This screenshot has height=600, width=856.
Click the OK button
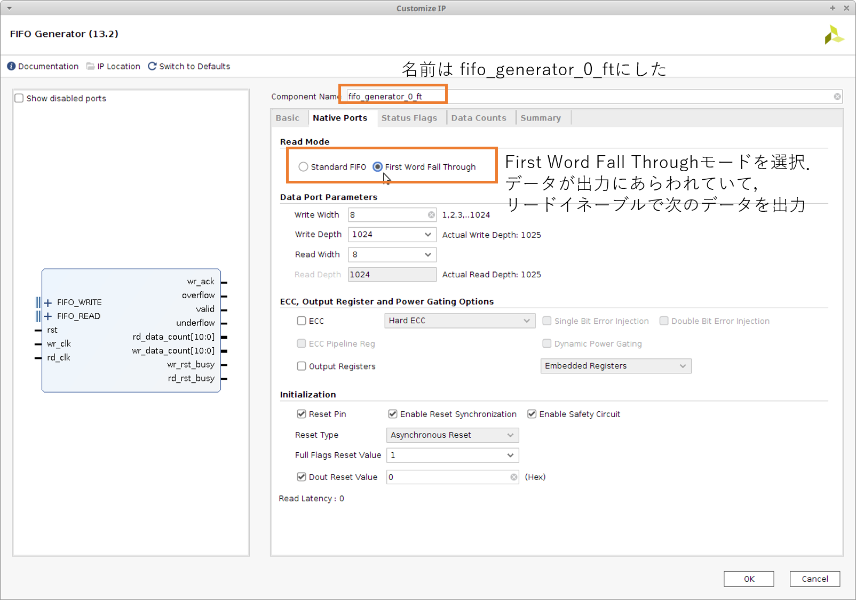[748, 579]
